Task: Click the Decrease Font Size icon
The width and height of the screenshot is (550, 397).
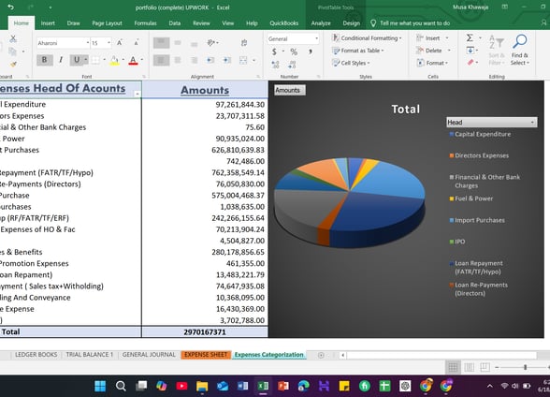Action: (x=137, y=43)
